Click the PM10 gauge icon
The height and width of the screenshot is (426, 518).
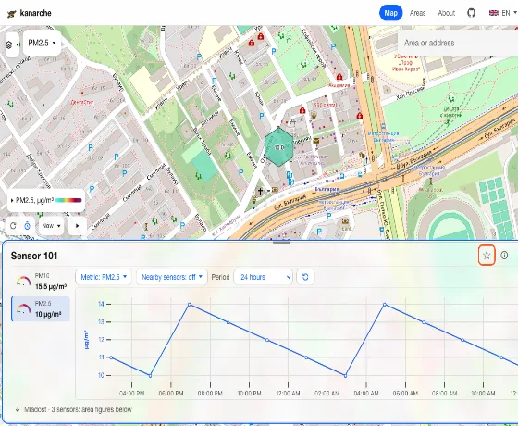point(23,282)
